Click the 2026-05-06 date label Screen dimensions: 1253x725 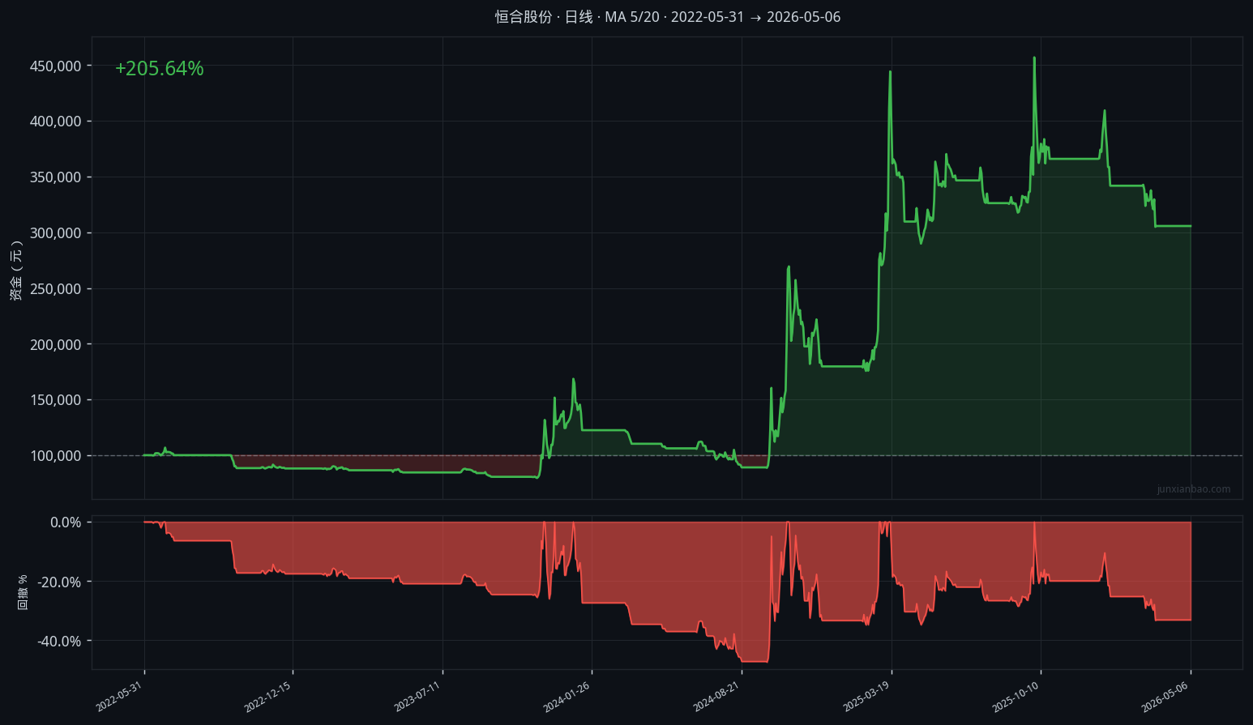click(1165, 697)
